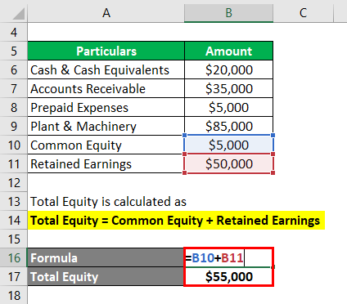The height and width of the screenshot is (304, 347).
Task: Select Common Equity $5,000 amount
Action: tap(228, 145)
